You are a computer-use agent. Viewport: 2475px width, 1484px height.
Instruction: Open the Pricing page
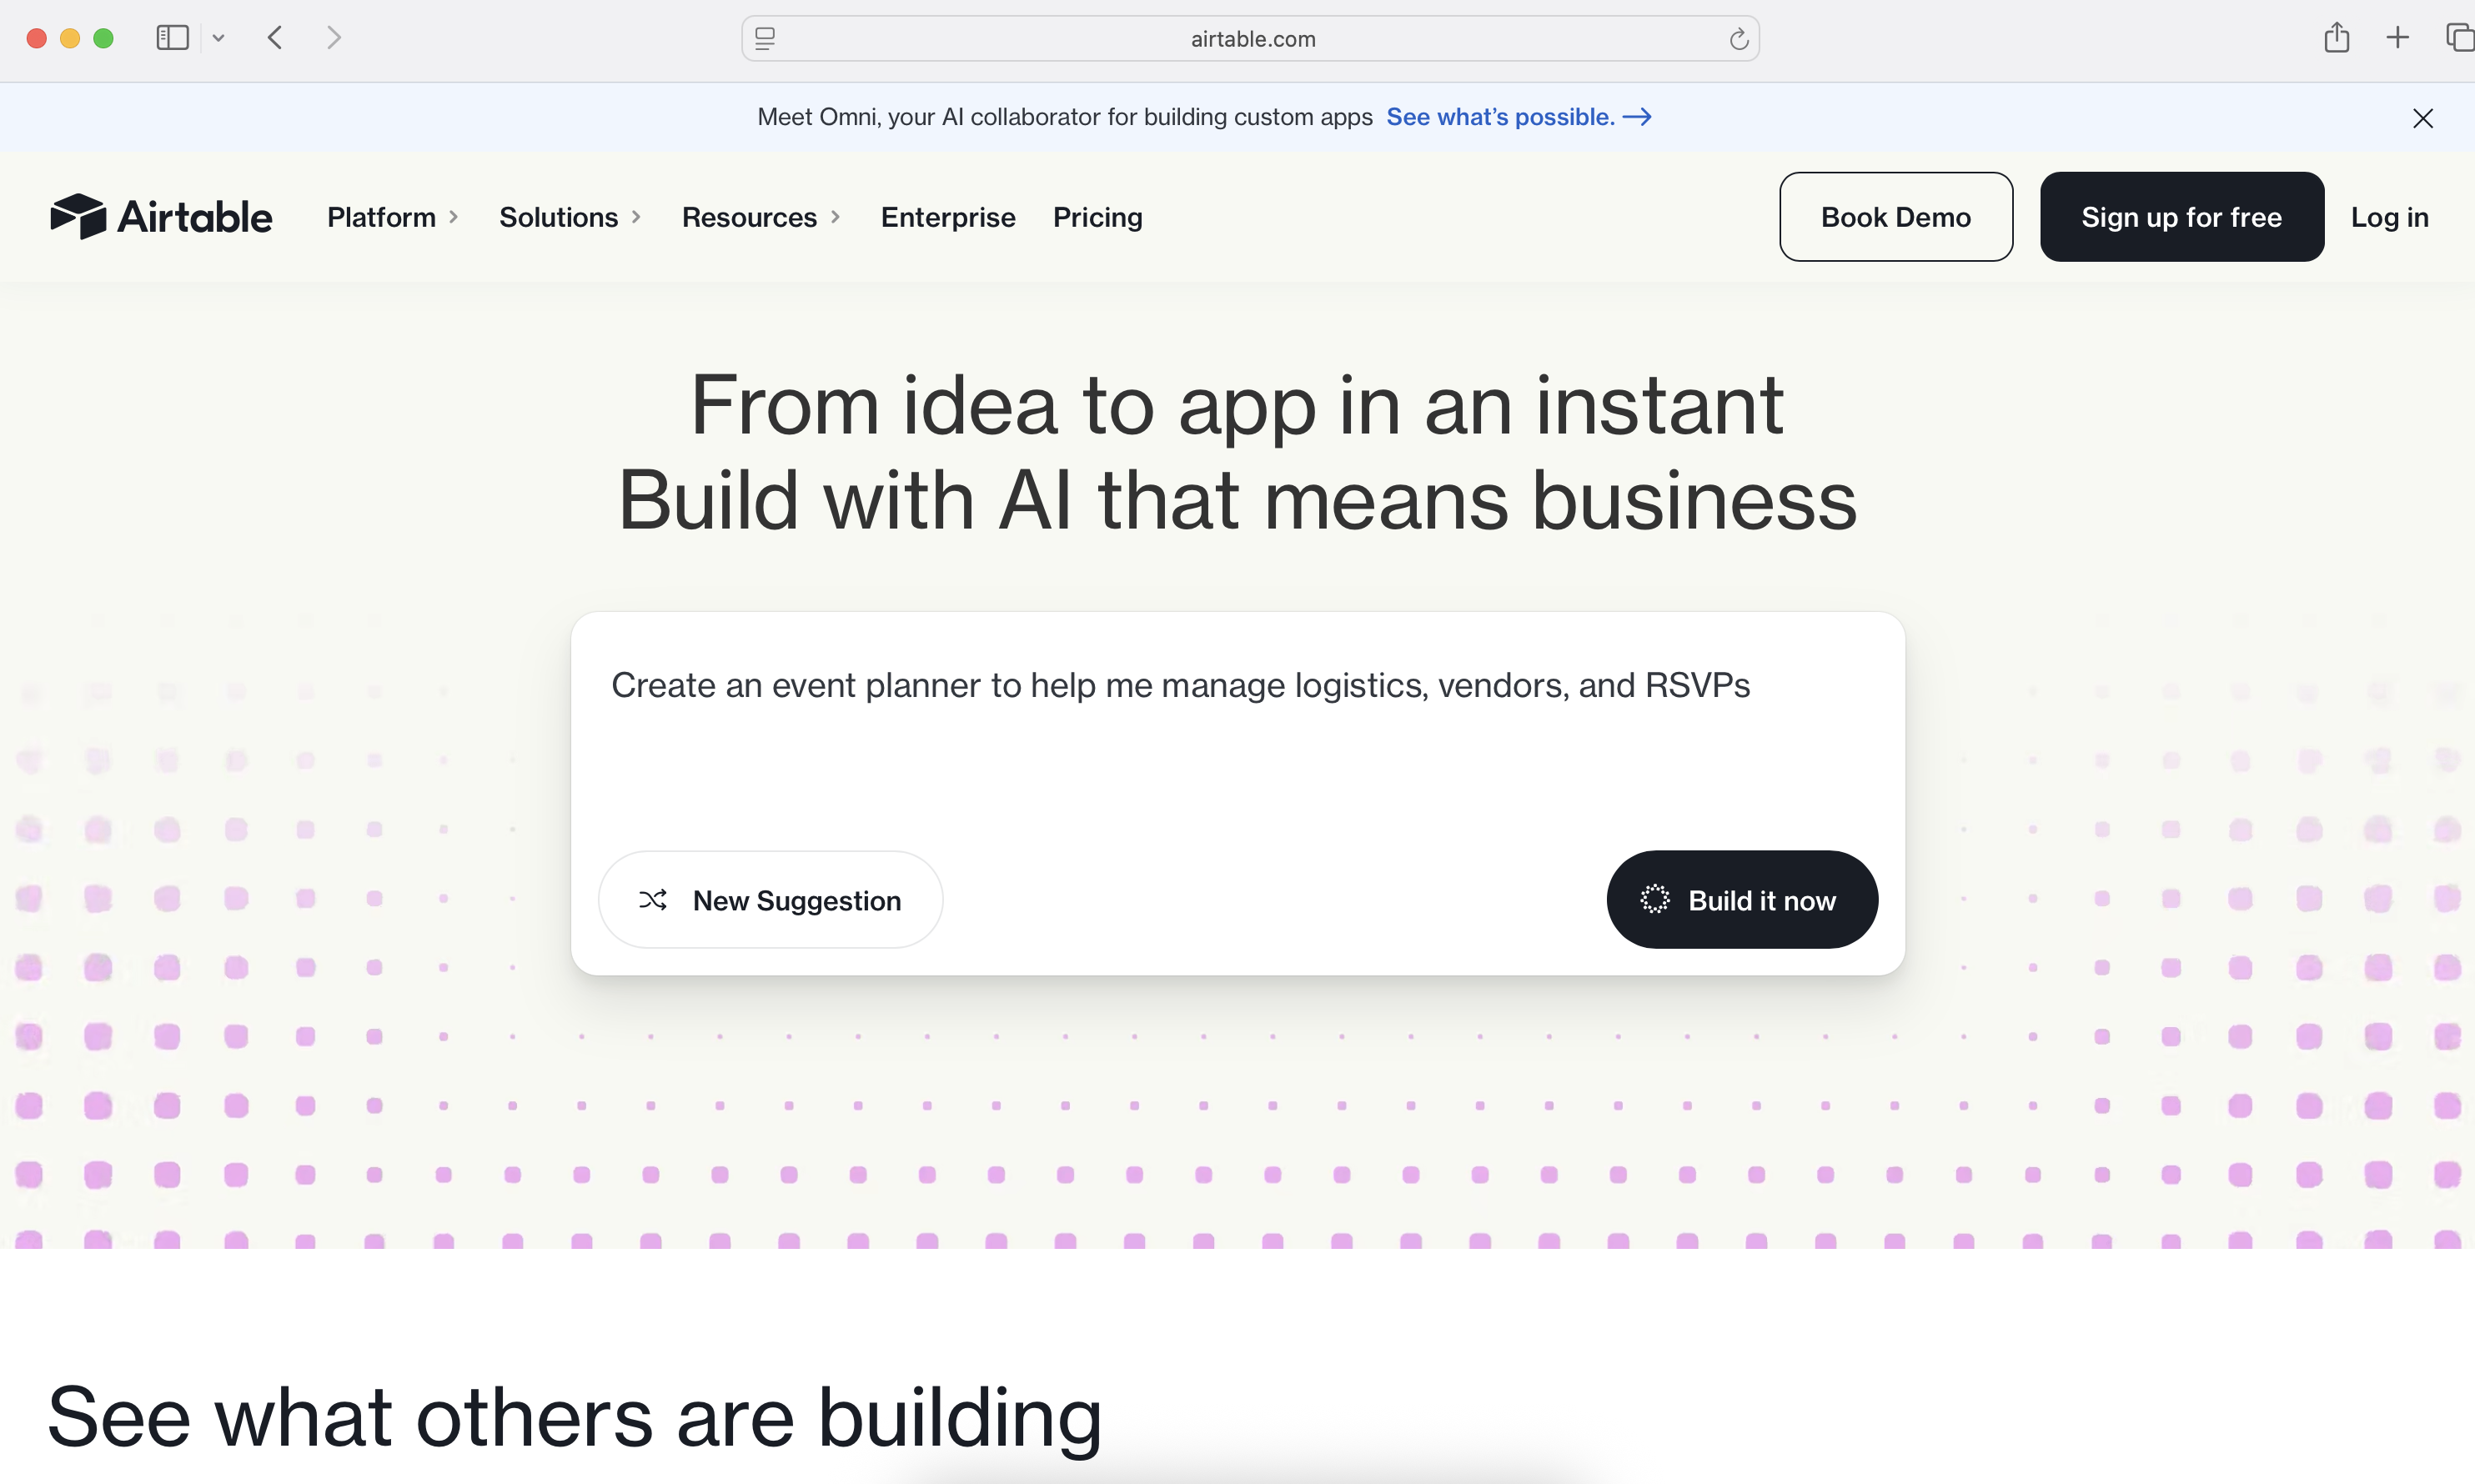(x=1097, y=217)
